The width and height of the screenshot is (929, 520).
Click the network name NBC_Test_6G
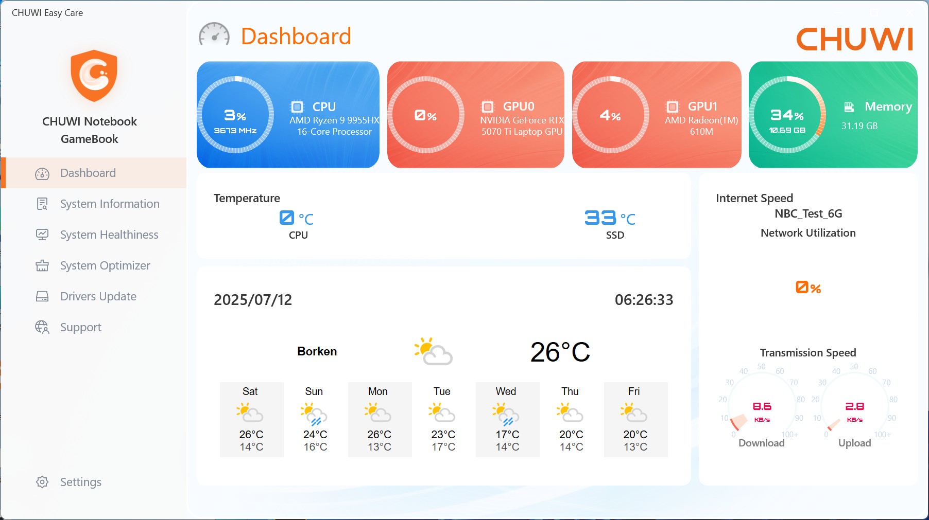pyautogui.click(x=808, y=213)
